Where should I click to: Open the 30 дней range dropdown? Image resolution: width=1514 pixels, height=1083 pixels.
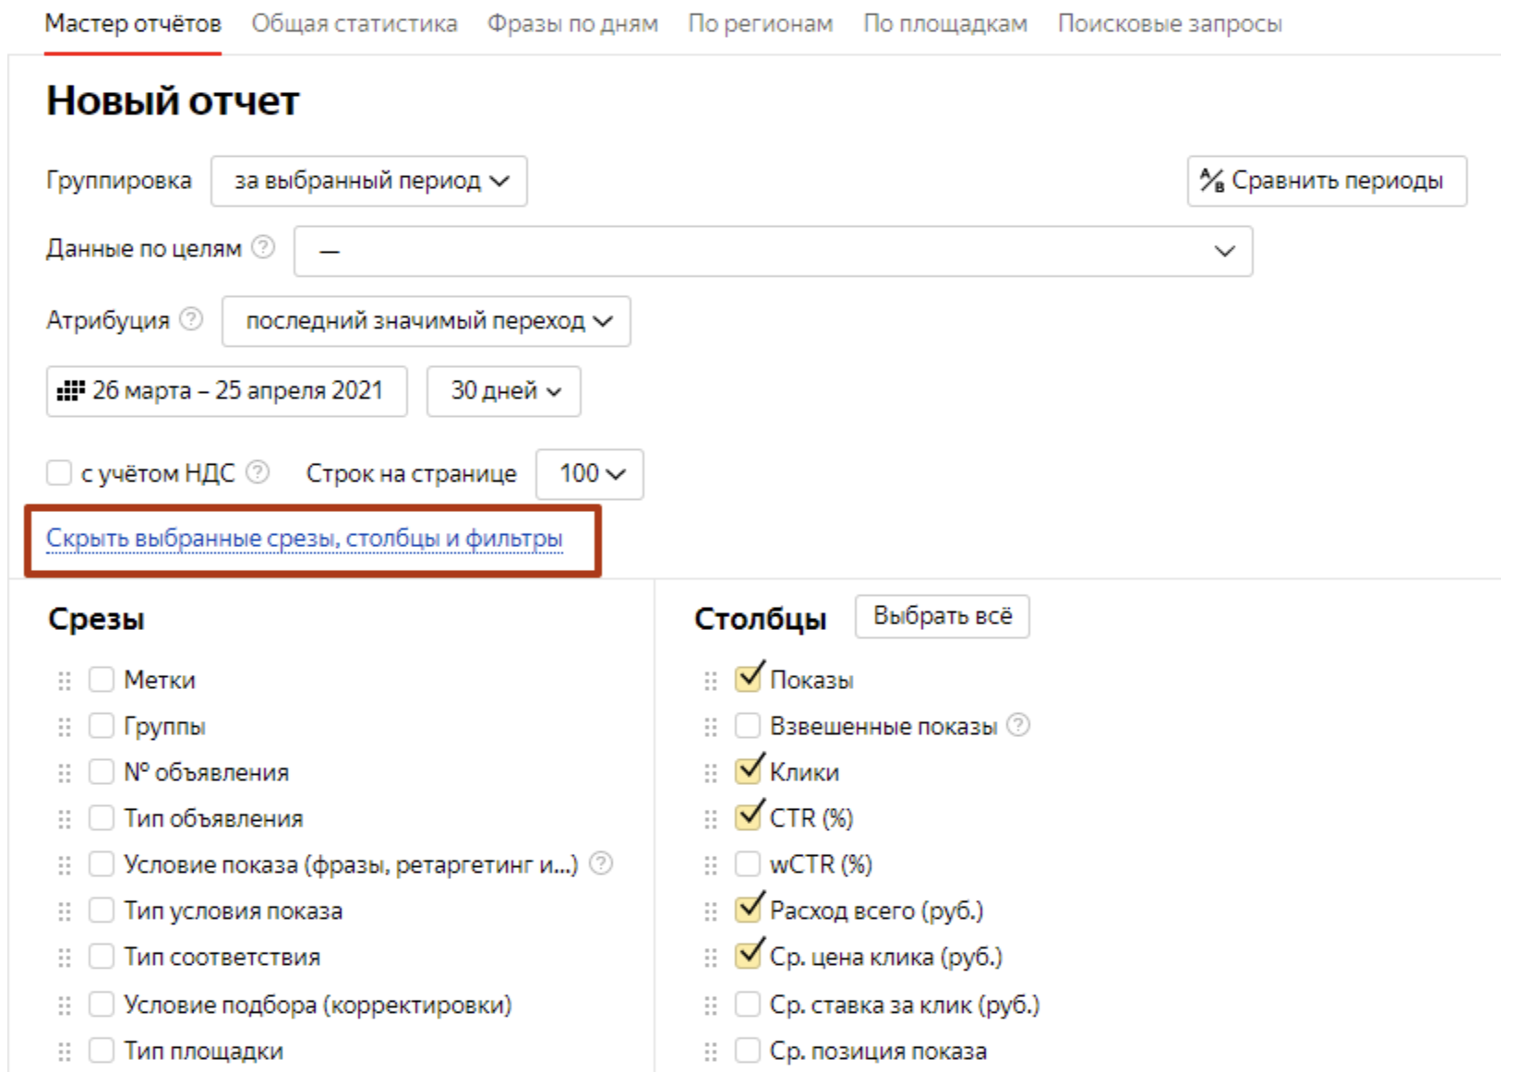point(504,391)
